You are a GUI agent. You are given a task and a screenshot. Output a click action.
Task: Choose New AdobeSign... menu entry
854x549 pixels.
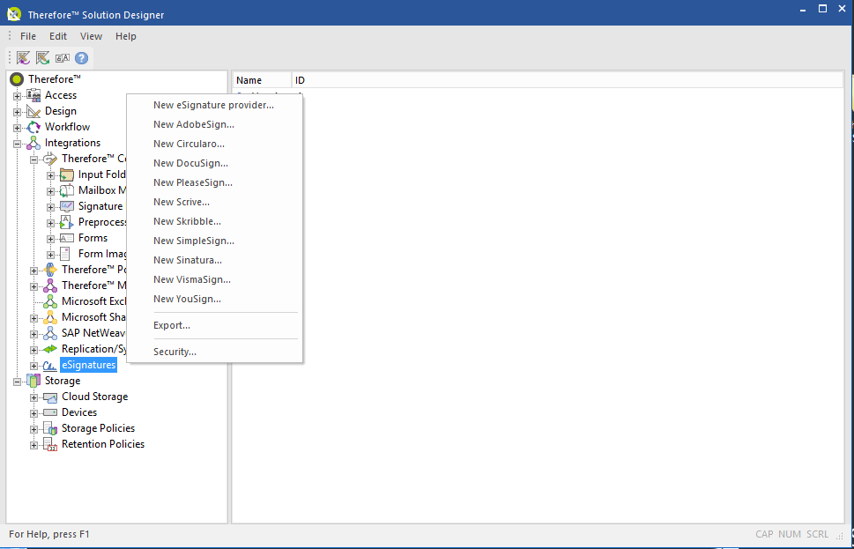[x=213, y=125]
